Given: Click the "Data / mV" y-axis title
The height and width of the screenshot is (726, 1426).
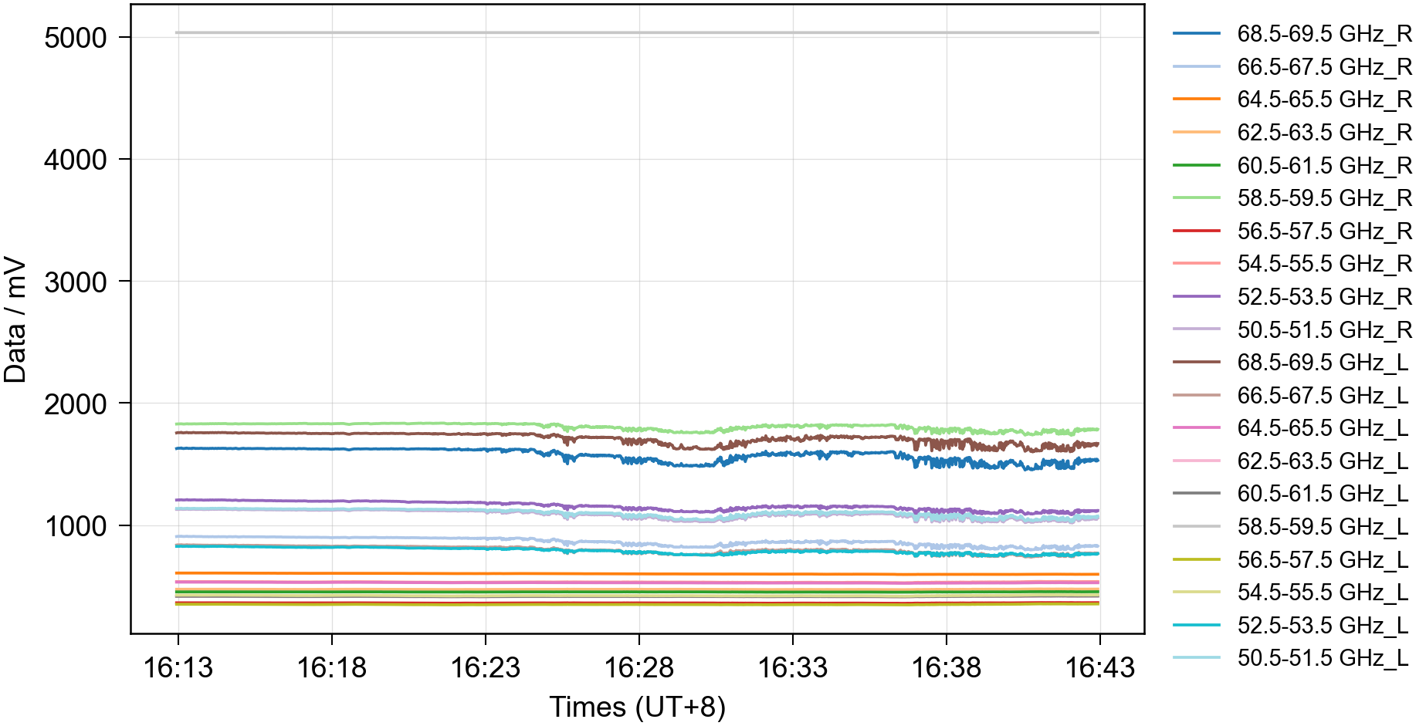Looking at the screenshot, I should (x=15, y=319).
